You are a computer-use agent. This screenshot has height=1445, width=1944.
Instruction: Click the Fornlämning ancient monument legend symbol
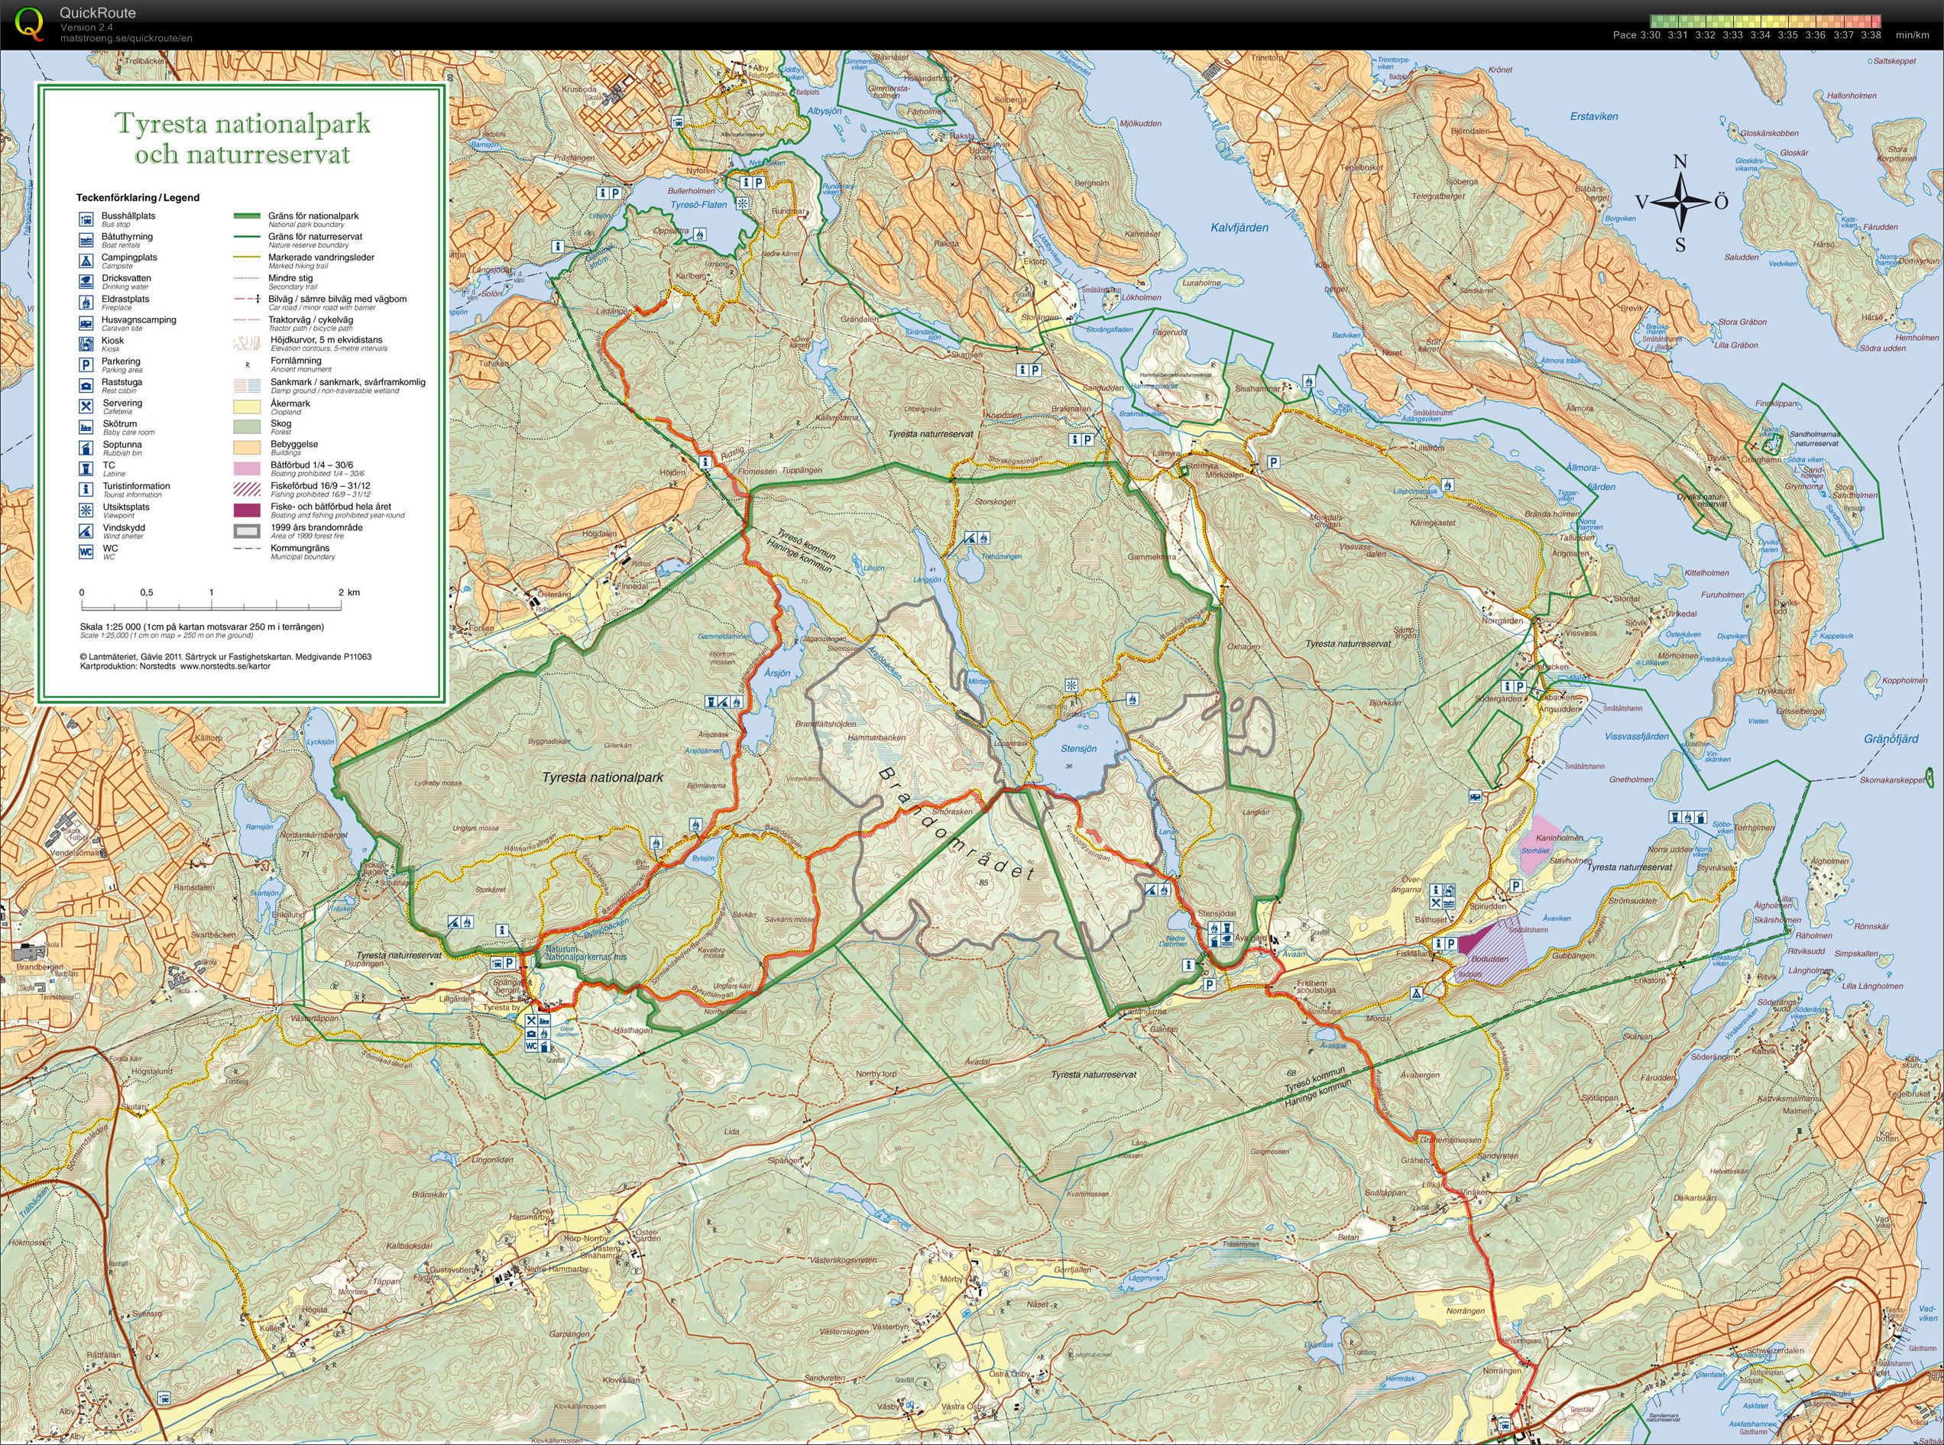248,364
